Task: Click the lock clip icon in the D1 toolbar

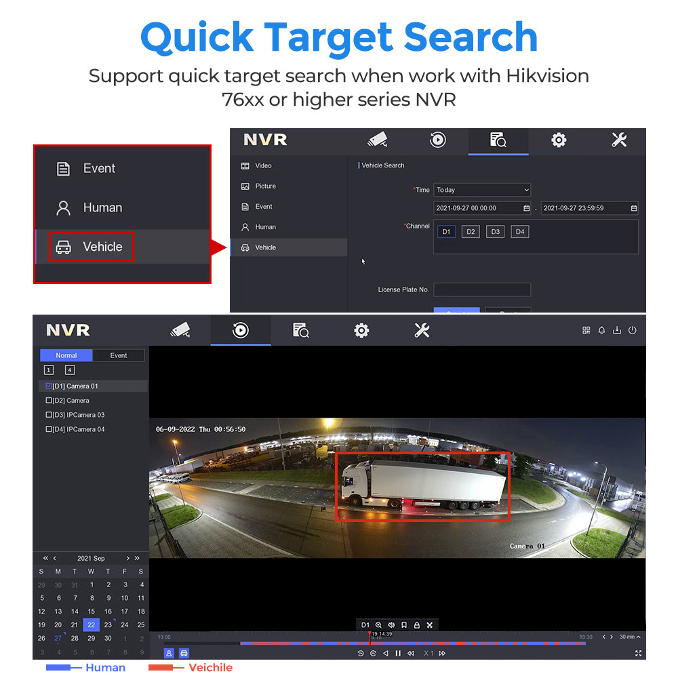Action: click(x=416, y=624)
